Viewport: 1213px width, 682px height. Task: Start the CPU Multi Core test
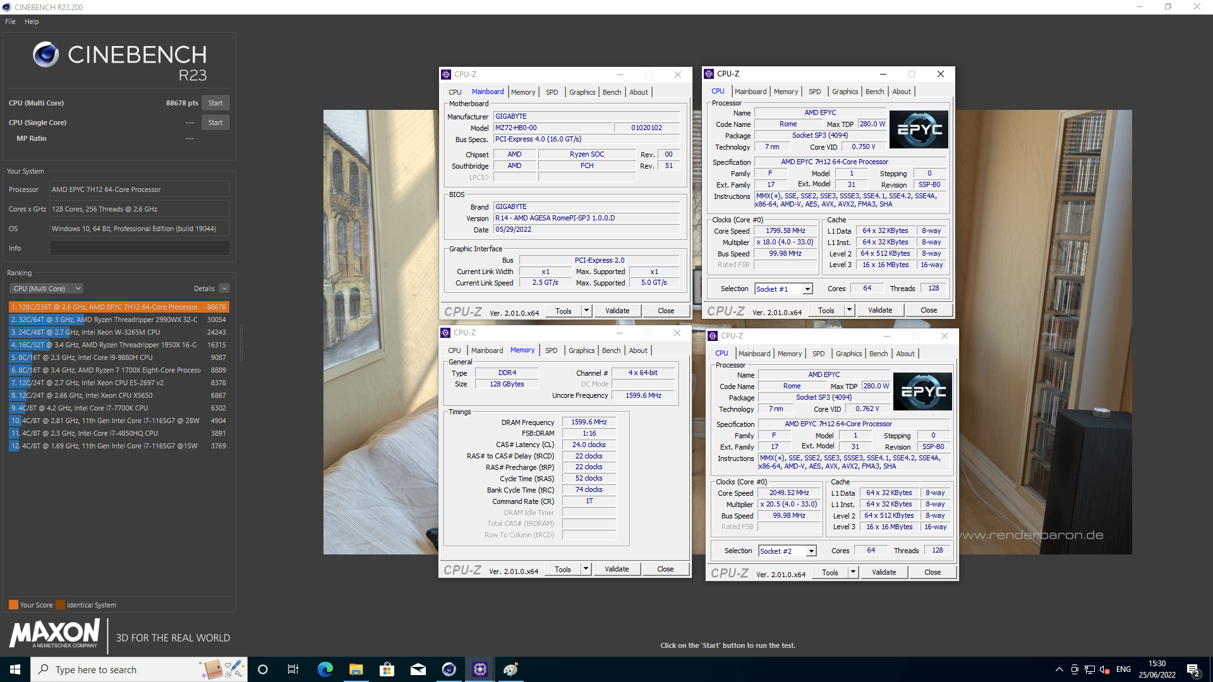tap(215, 103)
